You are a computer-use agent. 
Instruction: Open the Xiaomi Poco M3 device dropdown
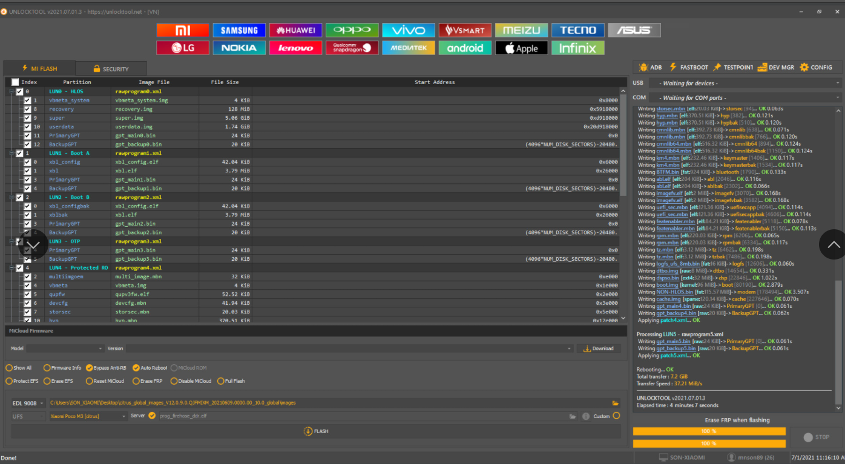click(88, 416)
